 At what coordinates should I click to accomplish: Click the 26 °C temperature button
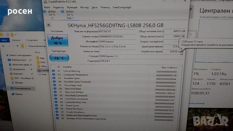coord(59,58)
